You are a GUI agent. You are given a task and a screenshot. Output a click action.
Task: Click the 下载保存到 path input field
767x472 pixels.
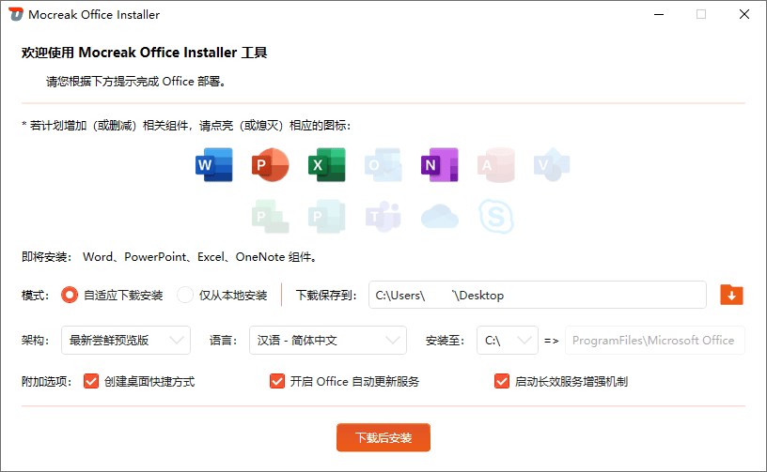[537, 295]
